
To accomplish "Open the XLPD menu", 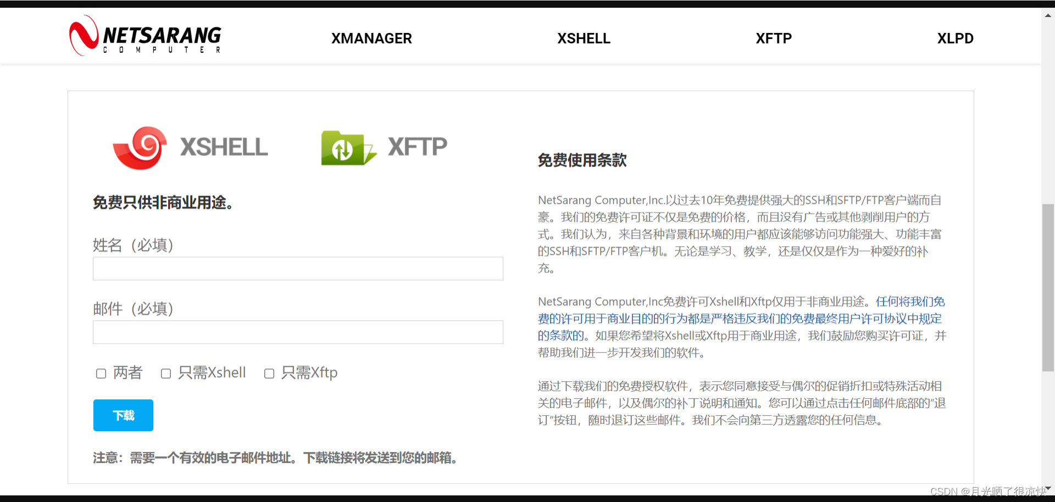I will (x=956, y=38).
